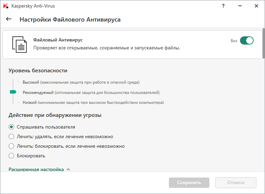Open help via question mark icon

point(223,6)
